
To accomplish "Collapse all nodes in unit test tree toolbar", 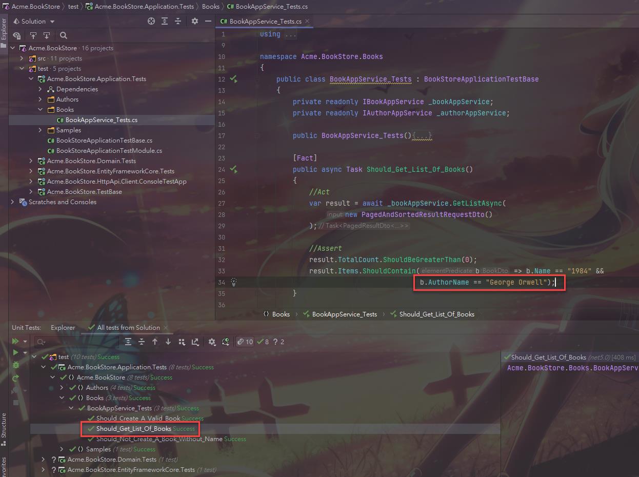I will (x=142, y=342).
